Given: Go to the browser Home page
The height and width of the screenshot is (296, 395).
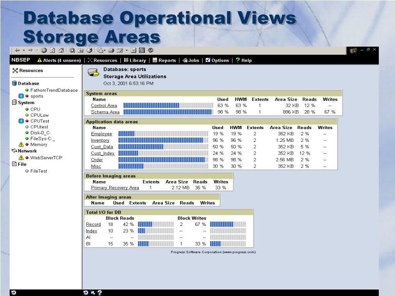Looking at the screenshot, I should click(x=61, y=50).
